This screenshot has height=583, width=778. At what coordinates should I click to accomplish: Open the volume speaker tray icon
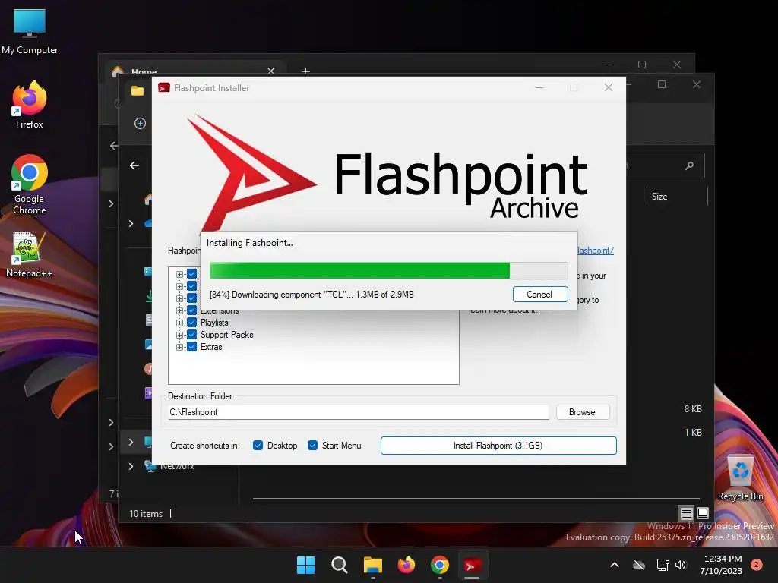(x=681, y=565)
